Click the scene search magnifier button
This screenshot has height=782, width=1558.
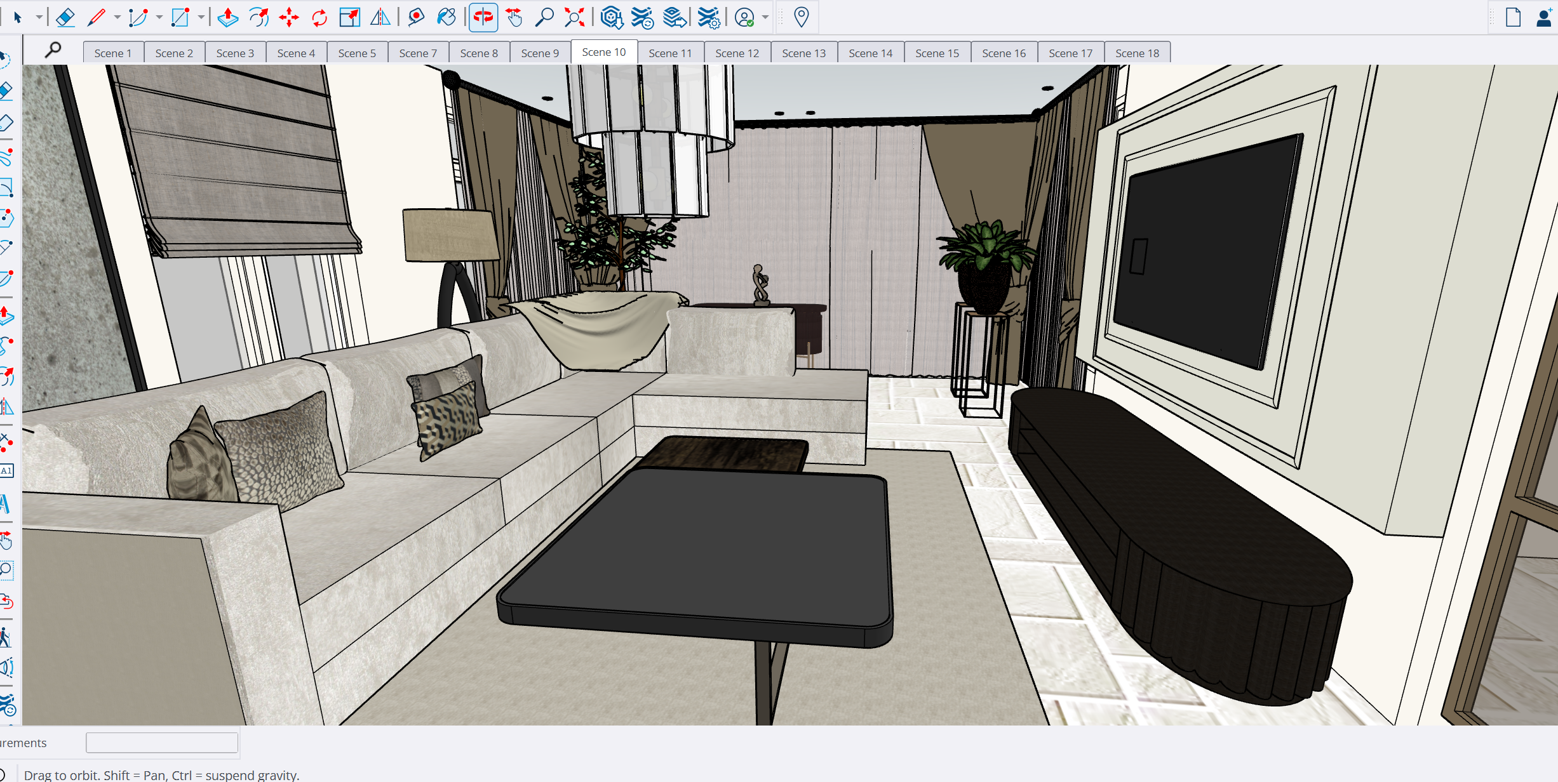tap(53, 50)
